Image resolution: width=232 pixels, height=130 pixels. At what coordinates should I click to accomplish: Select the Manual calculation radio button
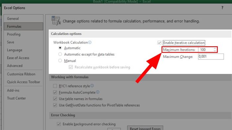pyautogui.click(x=60, y=60)
